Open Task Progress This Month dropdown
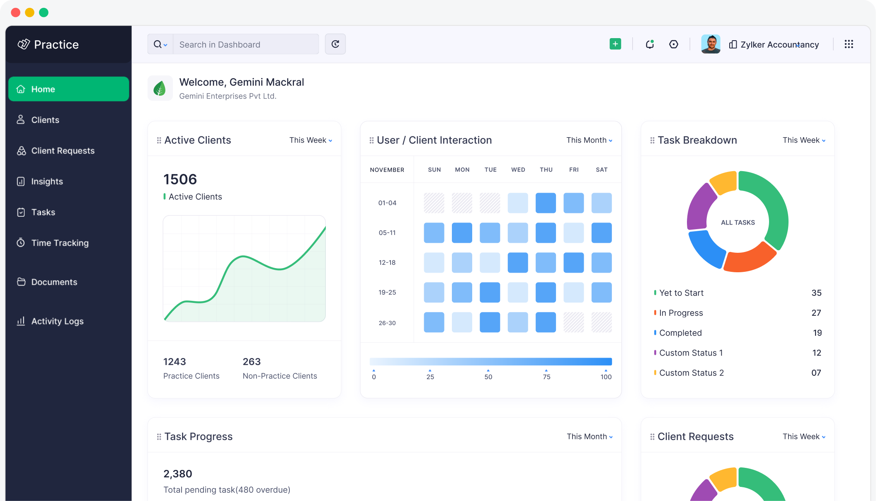Screen dimensions: 876x501 click(x=590, y=436)
